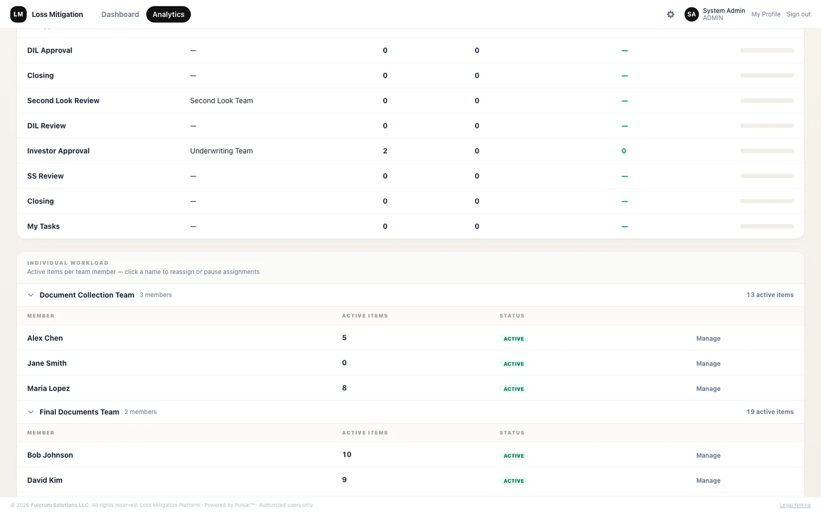Viewport: 821px width, 513px height.
Task: Click the INDIVIDUAL WORKLOAD heading
Action: [x=68, y=263]
